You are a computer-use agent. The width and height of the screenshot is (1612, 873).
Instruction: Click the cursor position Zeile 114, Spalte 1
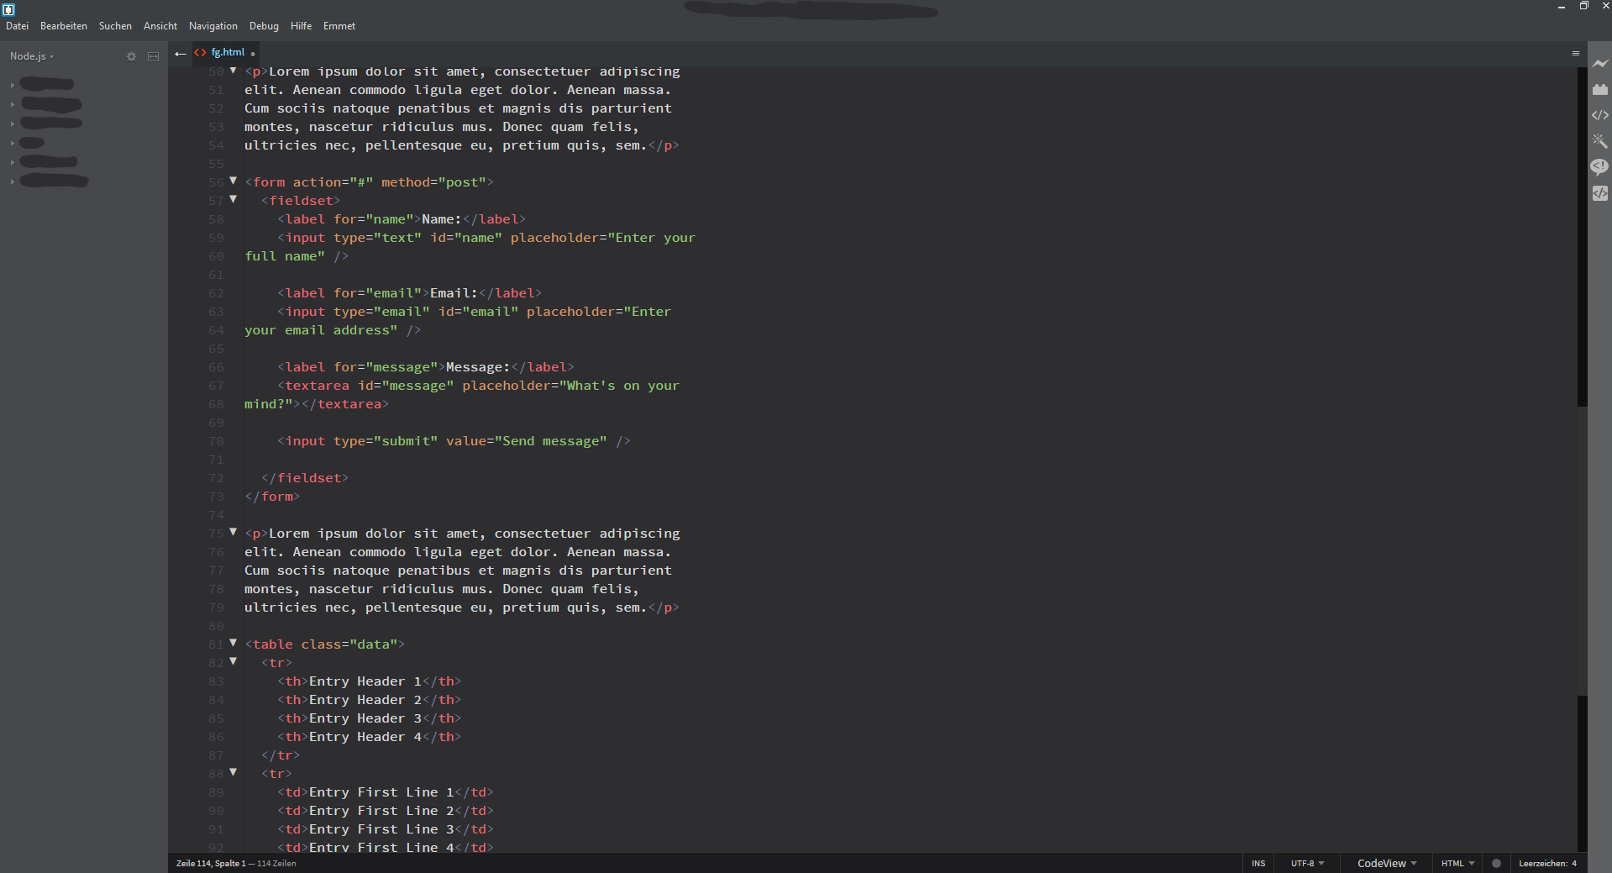click(x=211, y=863)
